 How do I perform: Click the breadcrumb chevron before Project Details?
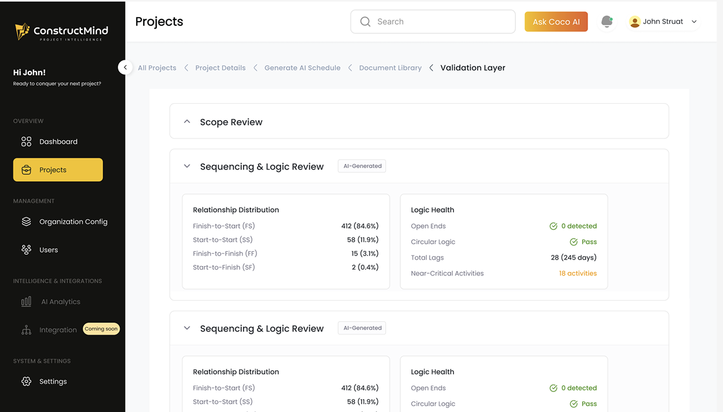point(186,68)
